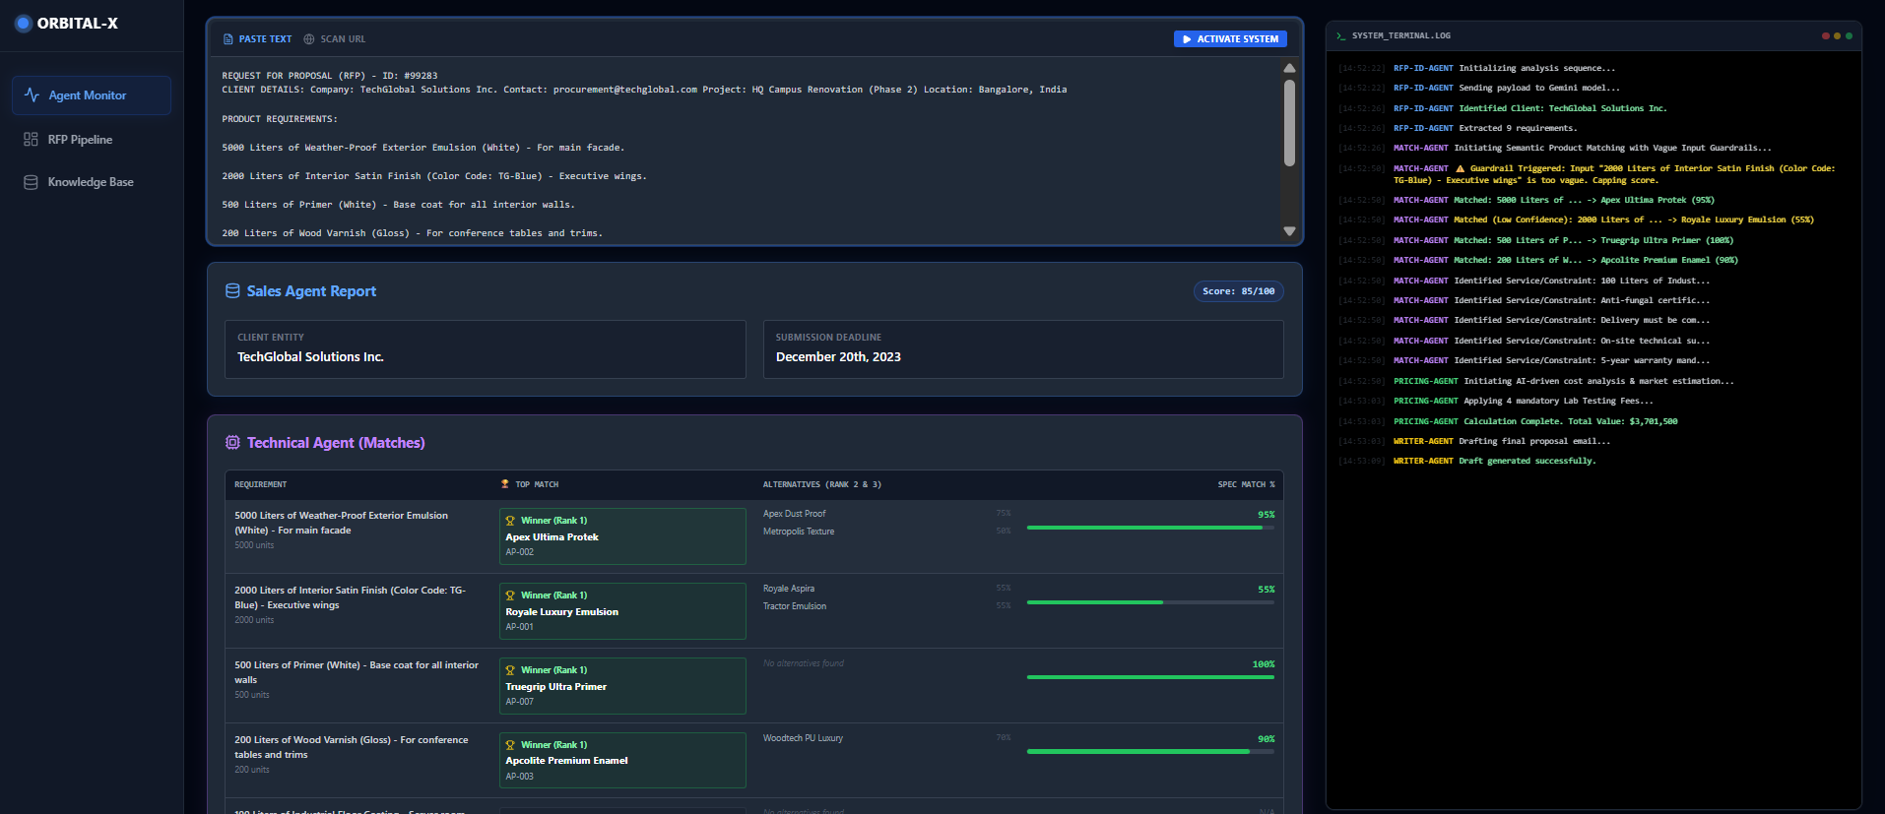Screen dimensions: 1885x814
Task: Click the 55% spec match progress bar
Action: click(1150, 602)
